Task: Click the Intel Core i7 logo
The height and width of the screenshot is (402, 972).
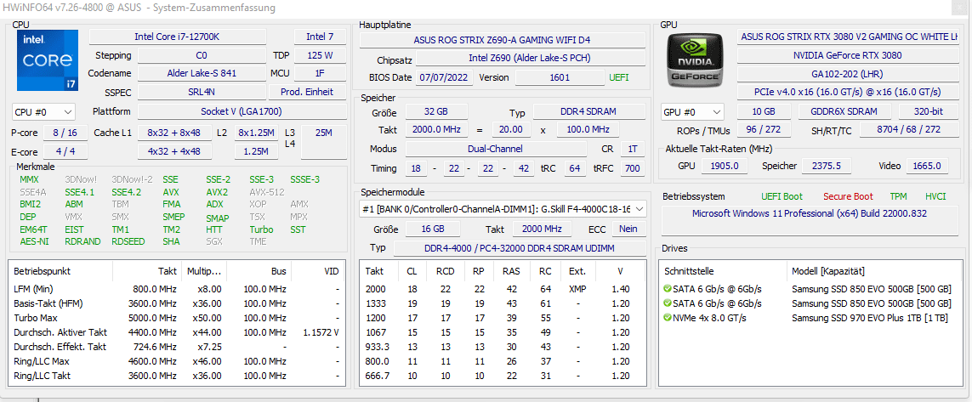Action: (x=48, y=59)
